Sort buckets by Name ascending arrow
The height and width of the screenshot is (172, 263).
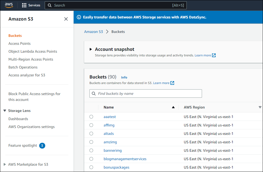(173, 107)
